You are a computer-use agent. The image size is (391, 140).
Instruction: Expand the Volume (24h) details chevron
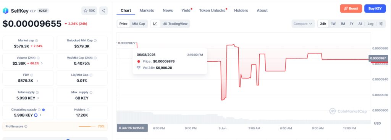[42, 63]
